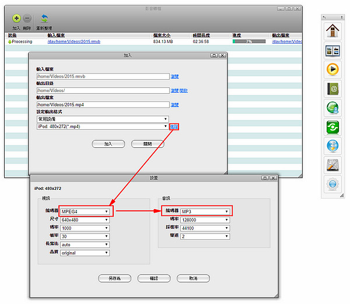This screenshot has height=304, width=350.
Task: Maximize the 設置 settings dialog
Action: (265, 178)
